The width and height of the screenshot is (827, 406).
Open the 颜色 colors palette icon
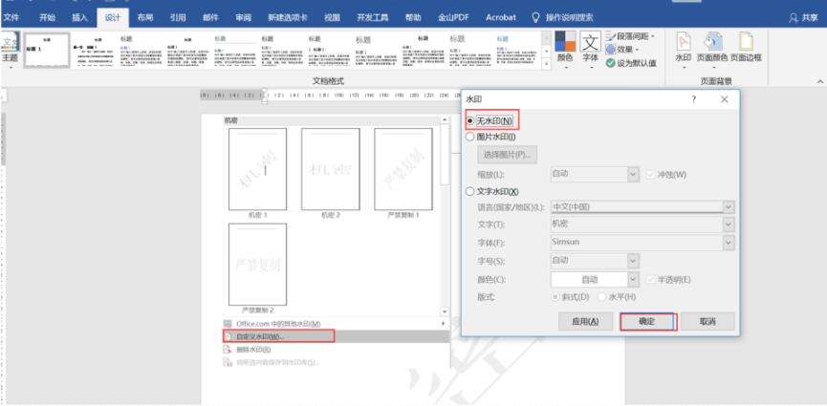[565, 41]
